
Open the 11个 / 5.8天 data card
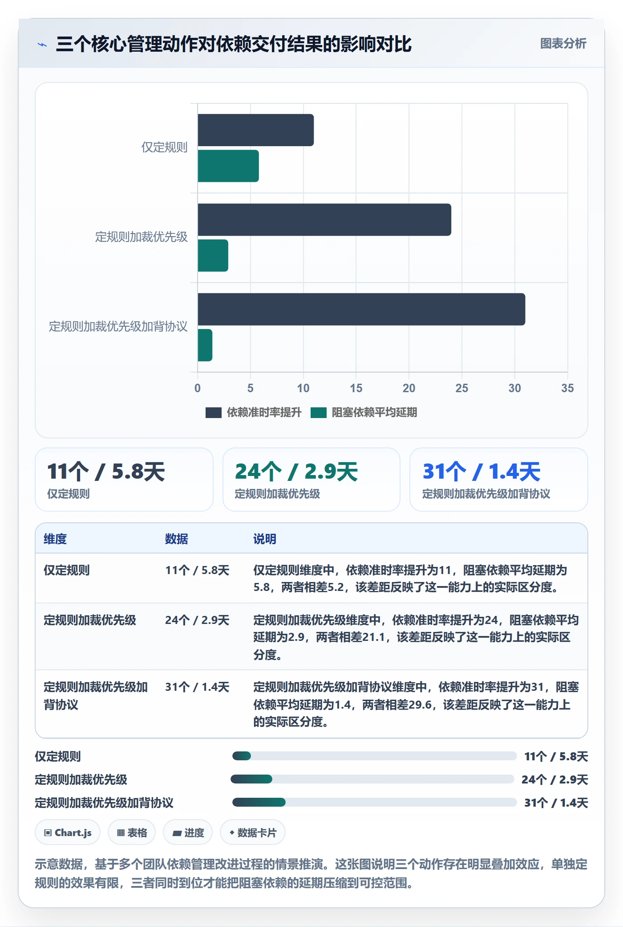point(124,480)
